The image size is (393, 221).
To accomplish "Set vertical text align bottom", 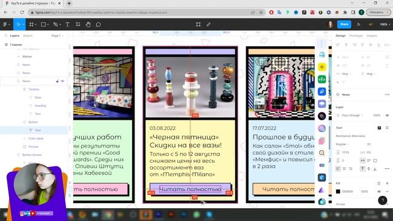I will point(375,169).
